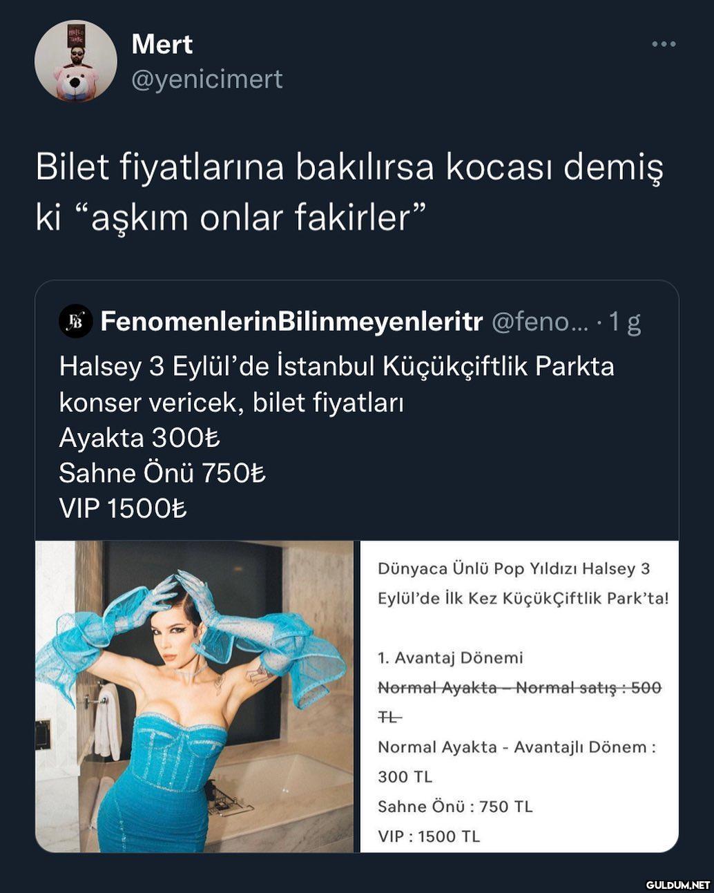This screenshot has height=893, width=714.
Task: Click the 1. Avantaj Dönemi heading
Action: pos(450,657)
